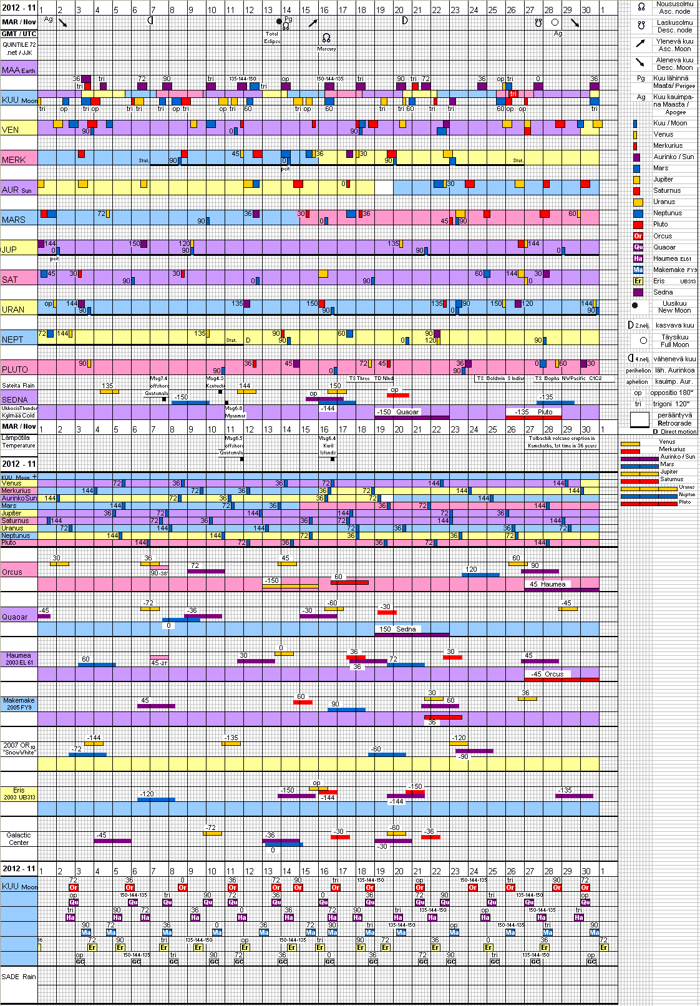
Task: Click the red Orcus 'Or' legend badge
Action: click(638, 236)
